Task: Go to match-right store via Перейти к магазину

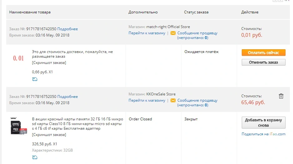Action: click(x=147, y=33)
